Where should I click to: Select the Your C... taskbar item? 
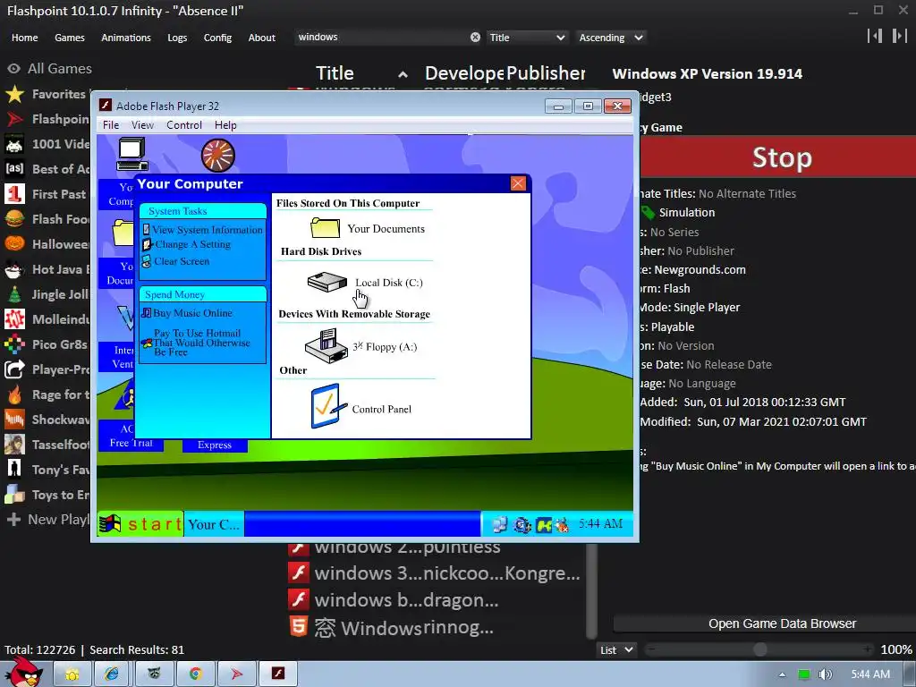coord(214,524)
